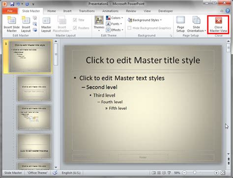Expand the Slide Orientation dropdown
Image resolution: width=233 pixels, height=178 pixels.
click(196, 24)
